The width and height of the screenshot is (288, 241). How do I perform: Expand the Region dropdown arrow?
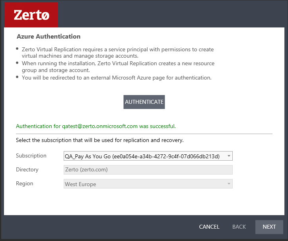tap(229, 184)
